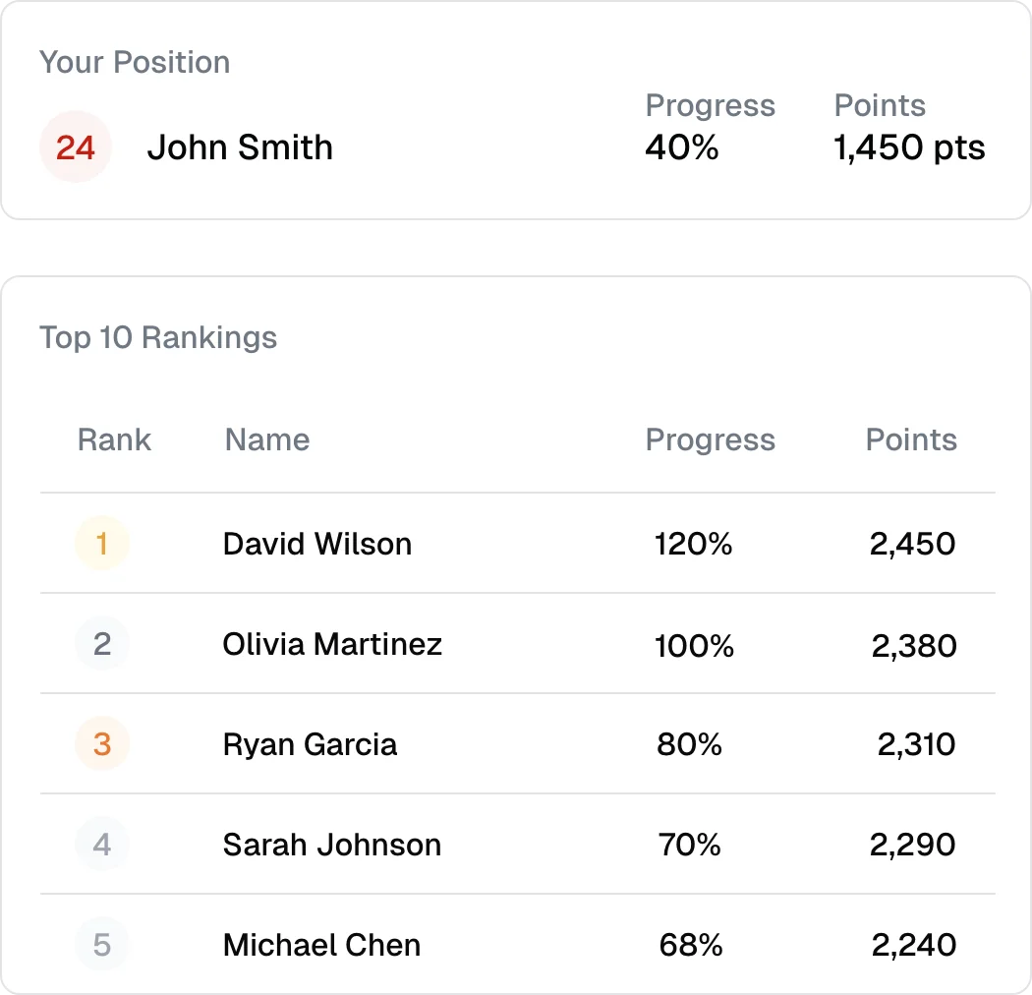Click the rank 4 badge
Viewport: 1032px width, 995px height.
(x=101, y=845)
